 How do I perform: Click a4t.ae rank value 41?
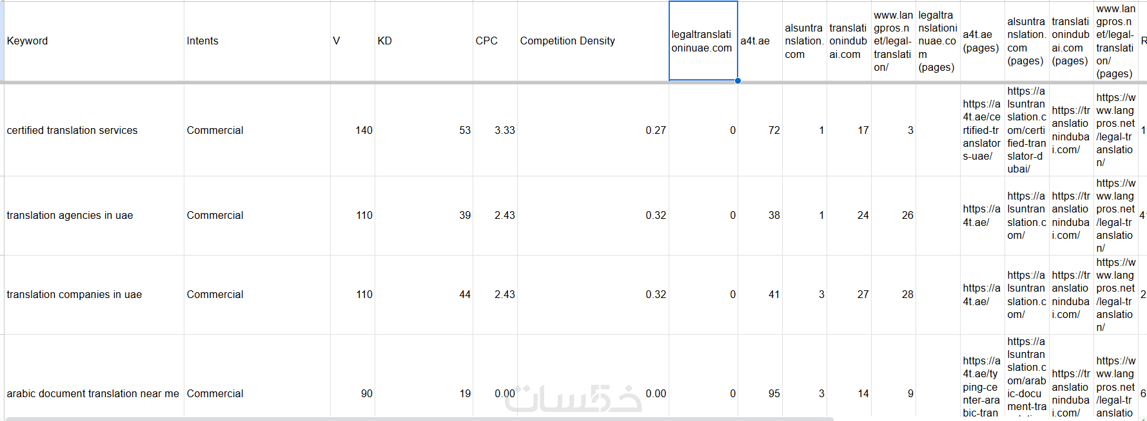[x=760, y=295]
